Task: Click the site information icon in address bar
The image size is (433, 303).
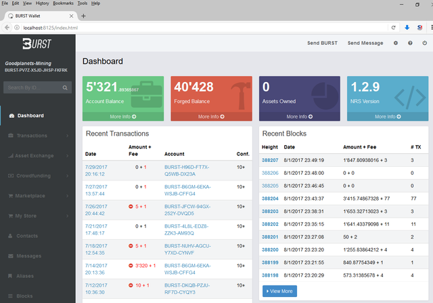Action: tap(17, 27)
